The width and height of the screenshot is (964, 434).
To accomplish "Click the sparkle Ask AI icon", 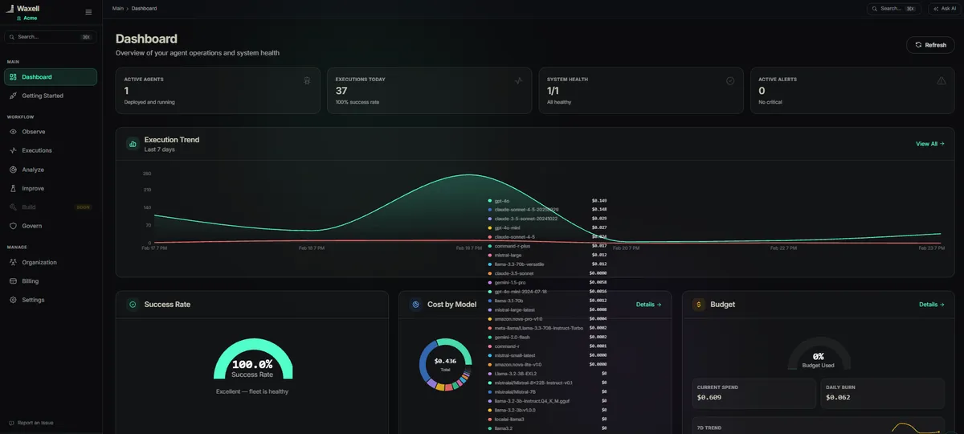I will point(936,9).
